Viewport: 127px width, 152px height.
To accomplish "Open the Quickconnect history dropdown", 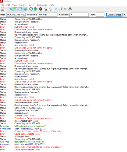I will 125,15.
